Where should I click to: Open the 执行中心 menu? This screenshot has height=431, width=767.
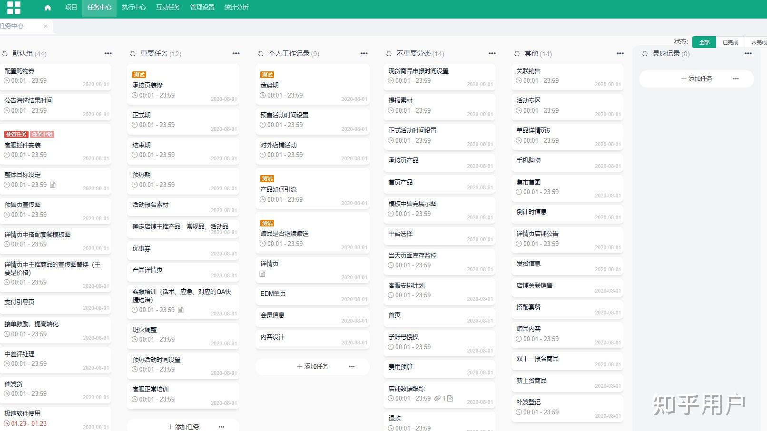[x=134, y=8]
